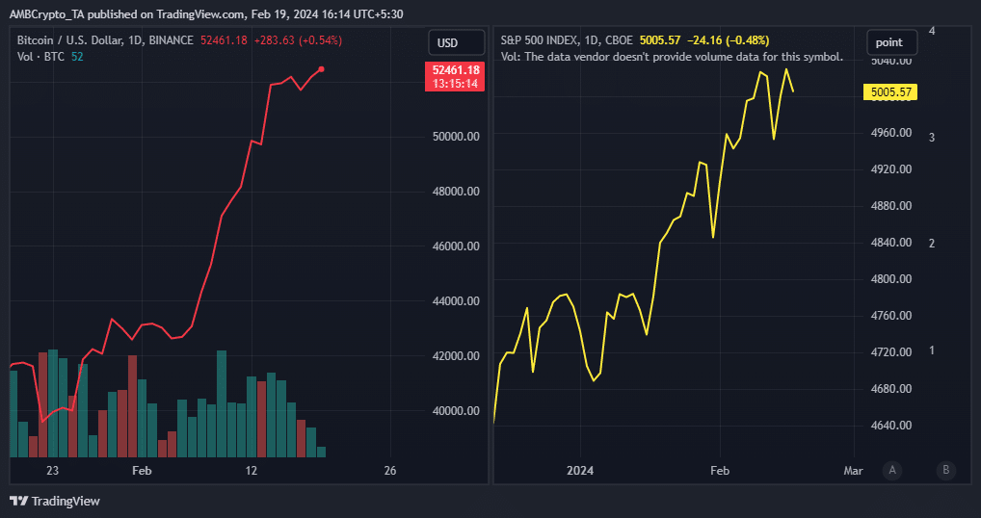981x518 pixels.
Task: Click the volume data vendor notice text
Action: pyautogui.click(x=672, y=56)
